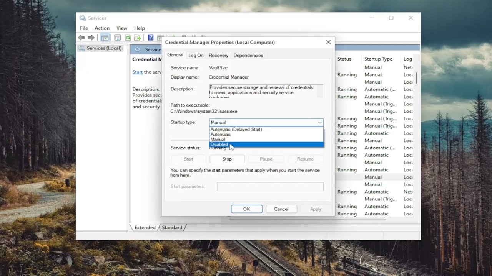Click Cancel in the properties dialog
Screen dimensions: 492x276
[x=281, y=209]
